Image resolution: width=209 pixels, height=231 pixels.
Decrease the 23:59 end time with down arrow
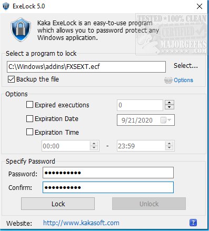click(169, 148)
